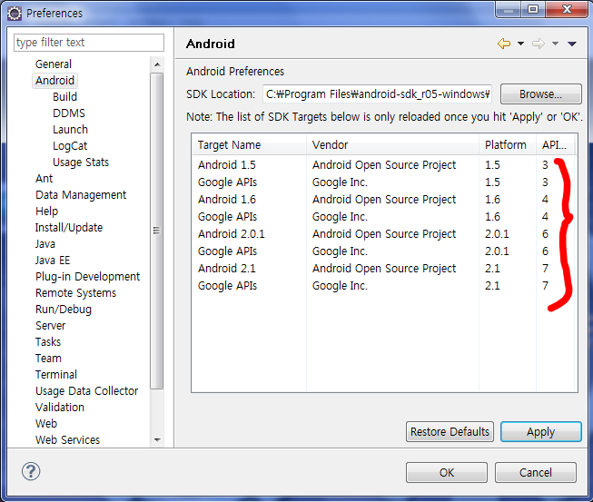Select Remote Systems category
The image size is (593, 502).
pos(75,293)
